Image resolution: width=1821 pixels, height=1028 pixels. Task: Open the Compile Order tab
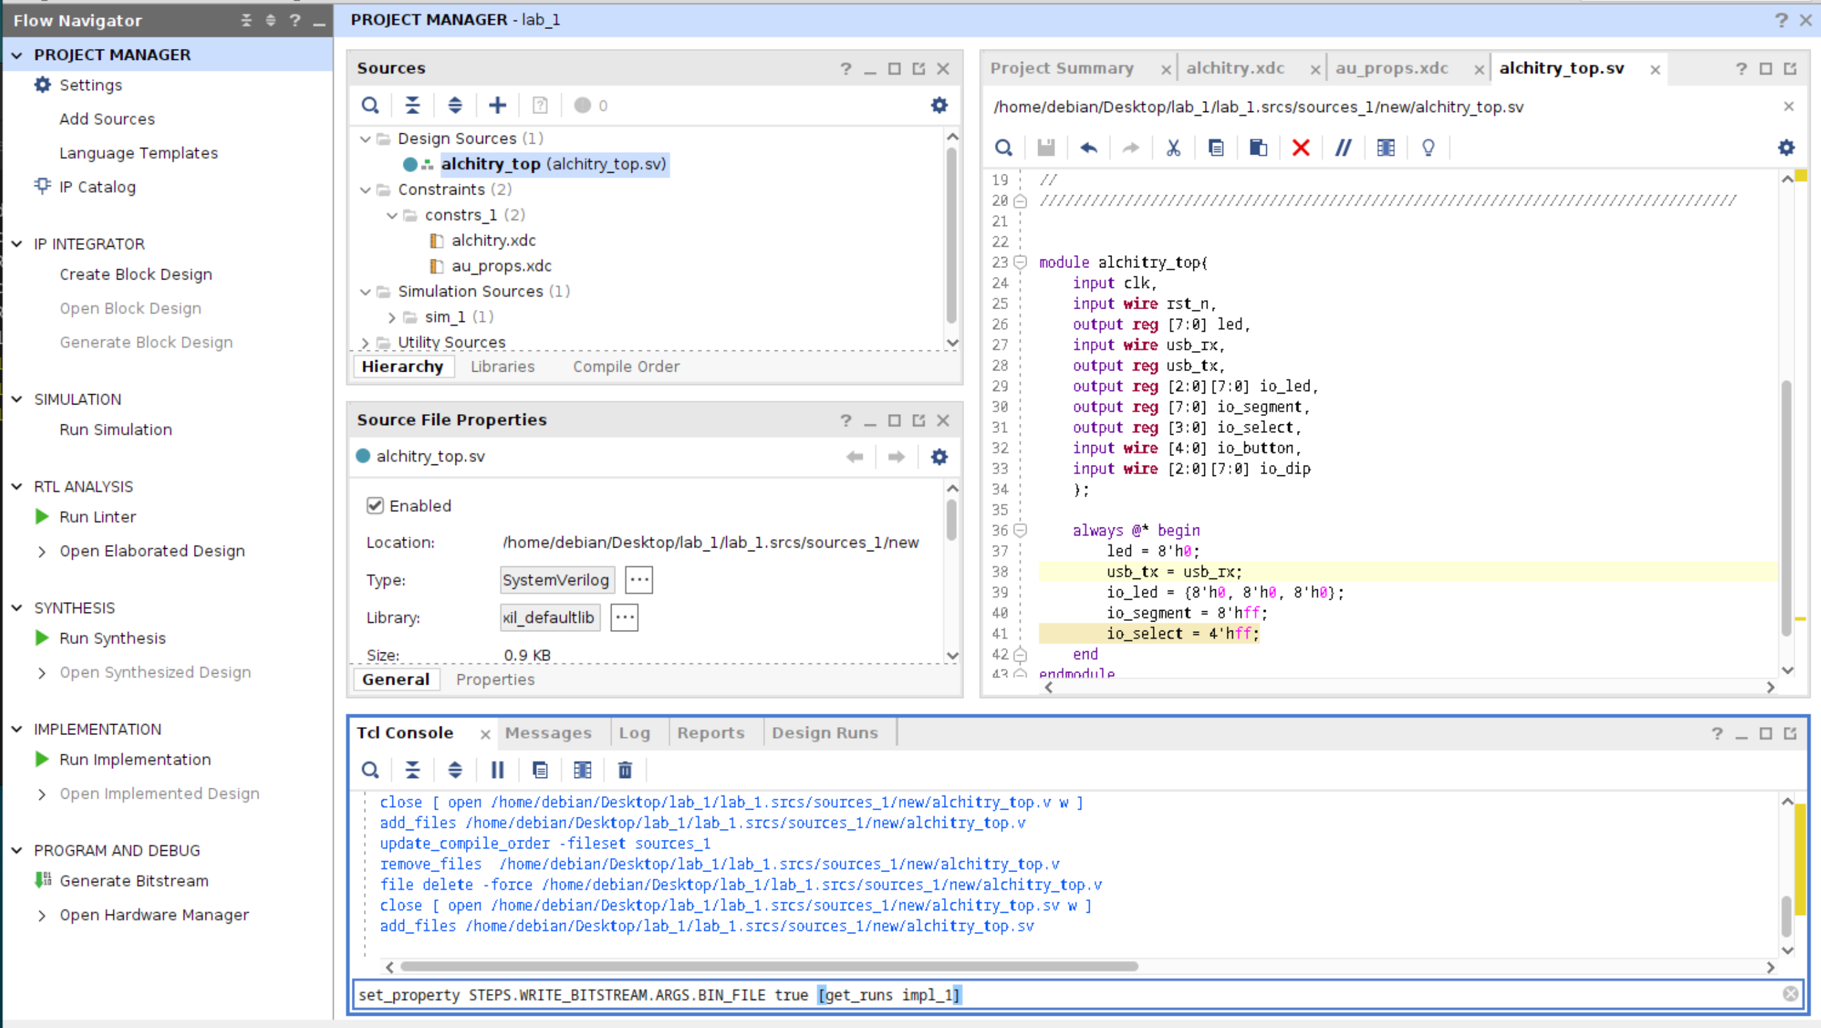626,366
